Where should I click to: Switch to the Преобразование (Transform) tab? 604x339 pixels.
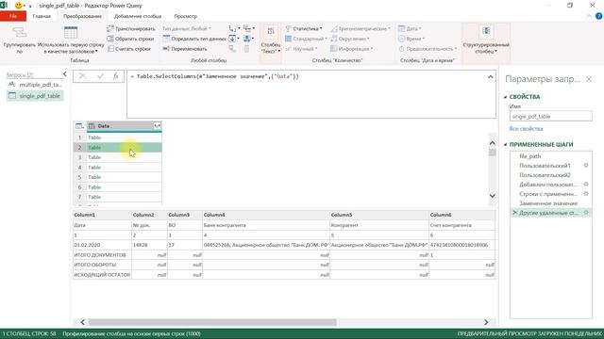pyautogui.click(x=82, y=16)
